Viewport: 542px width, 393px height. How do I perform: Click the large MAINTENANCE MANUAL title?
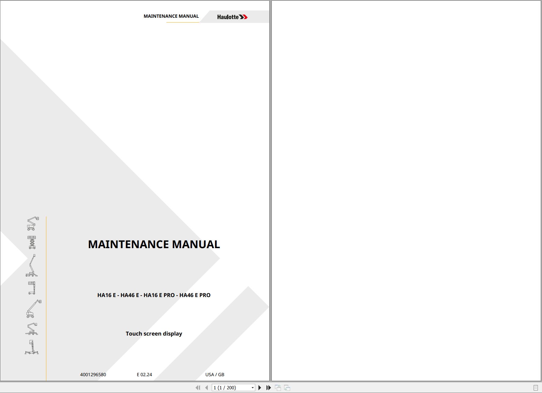click(x=154, y=244)
